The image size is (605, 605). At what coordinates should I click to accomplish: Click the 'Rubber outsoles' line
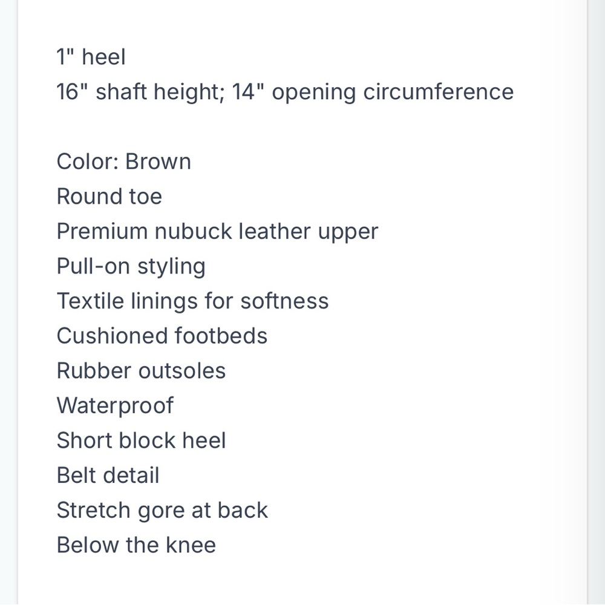pos(141,371)
